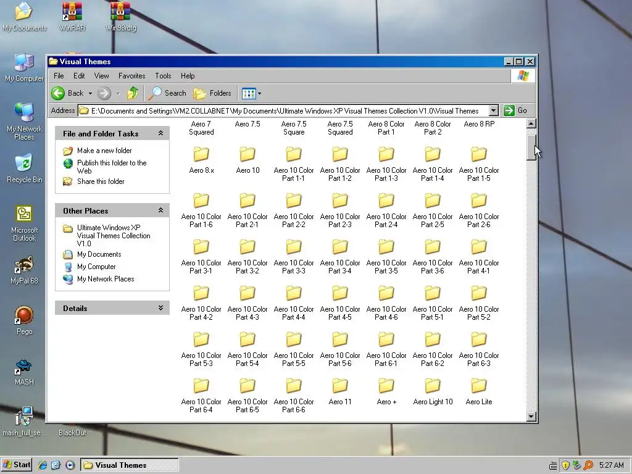Click the security shield tray icon

pyautogui.click(x=565, y=465)
